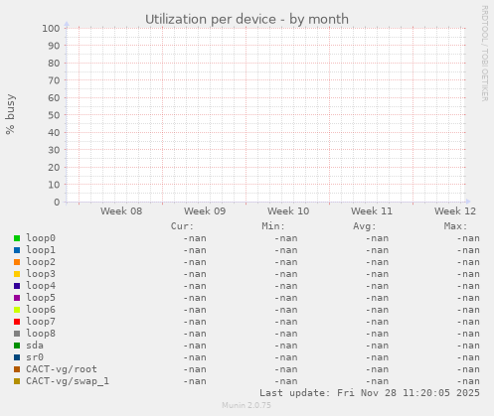Click the '% busy' vertical axis label
The width and height of the screenshot is (494, 416).
click(x=10, y=114)
